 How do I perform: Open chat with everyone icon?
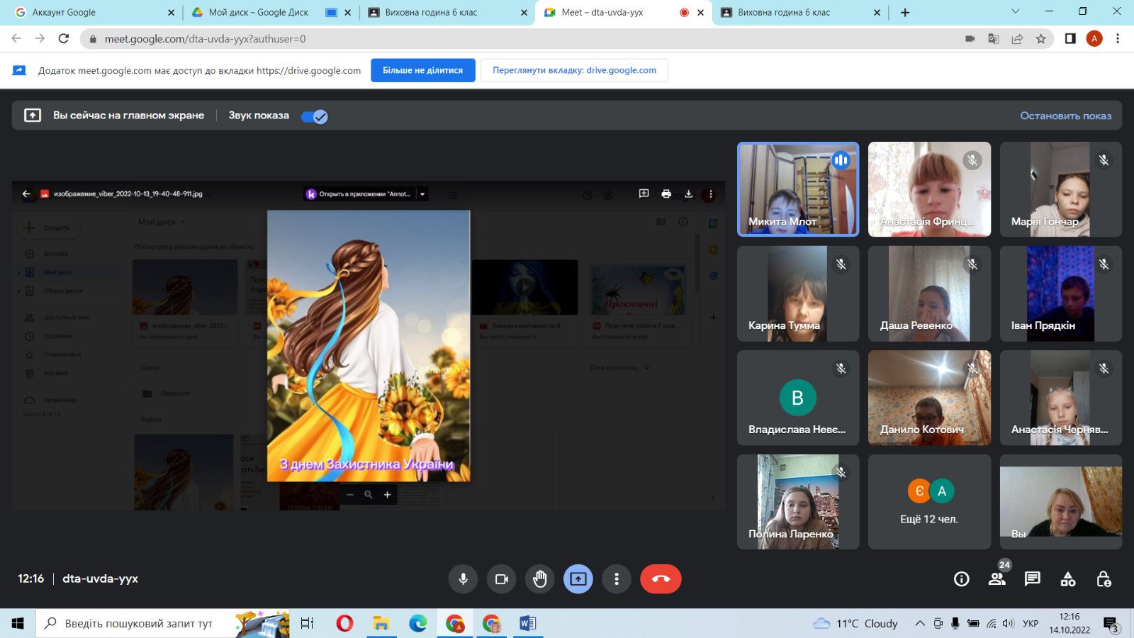click(1033, 579)
